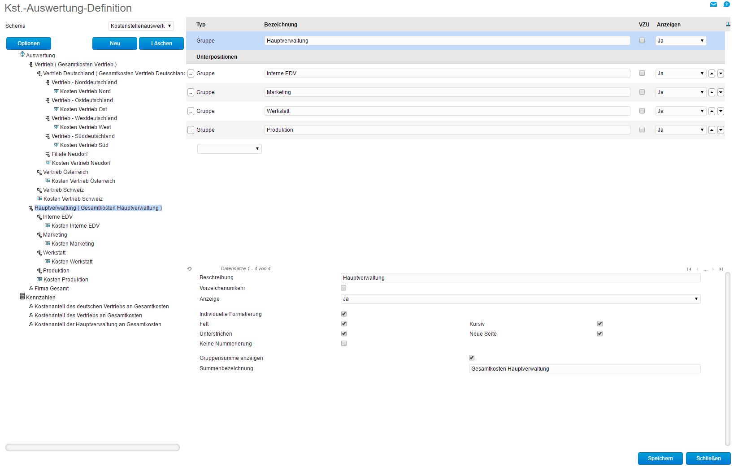Move Interne EDV row up

click(712, 74)
